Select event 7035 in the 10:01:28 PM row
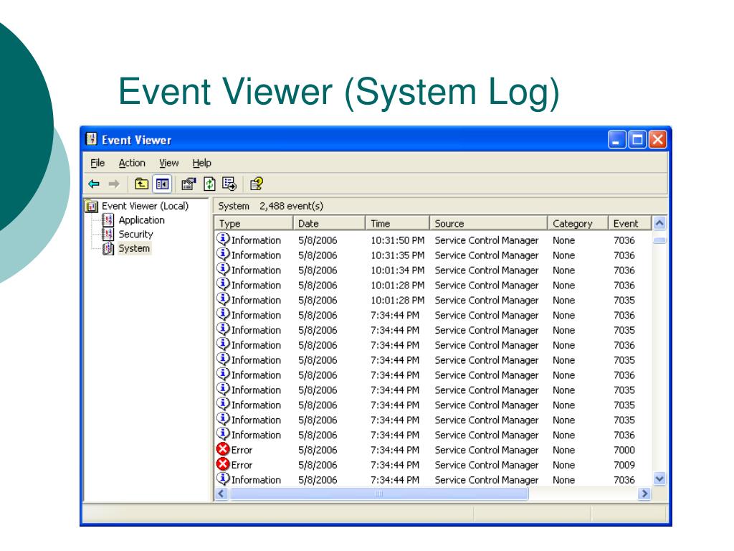This screenshot has width=734, height=551. [x=624, y=301]
